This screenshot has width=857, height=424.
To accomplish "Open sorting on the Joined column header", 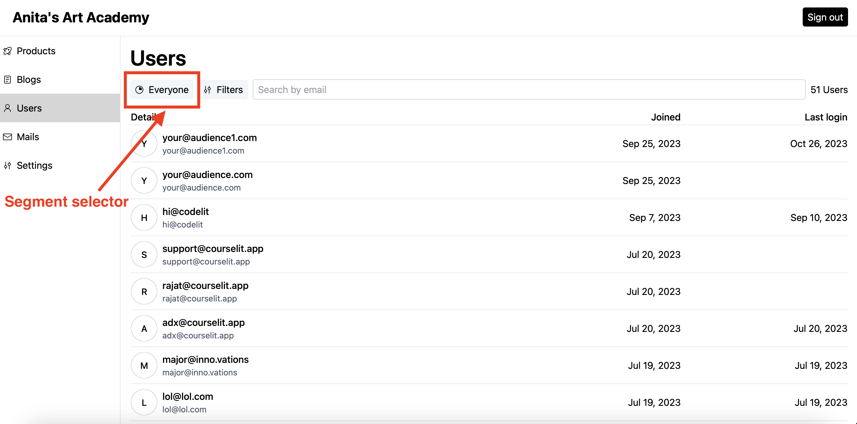I will tap(665, 117).
